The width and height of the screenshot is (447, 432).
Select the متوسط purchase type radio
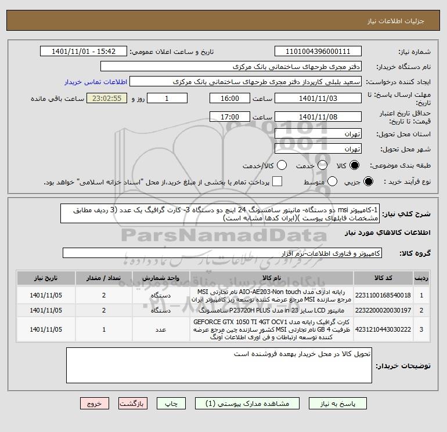click(333, 181)
